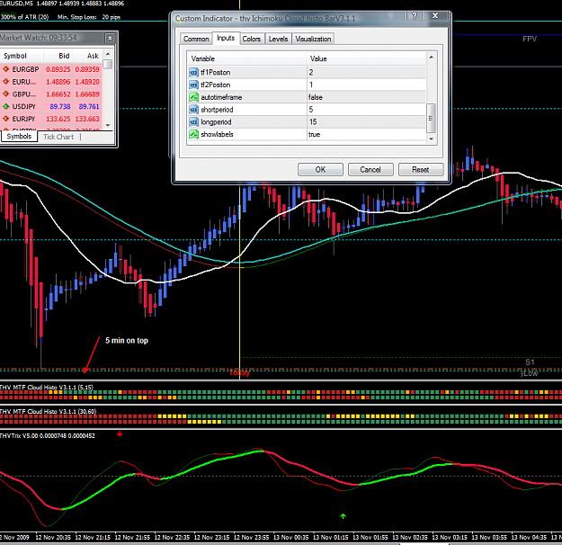This screenshot has height=545, width=562.
Task: Click the inputs list scrollbar thumb
Action: (x=432, y=118)
